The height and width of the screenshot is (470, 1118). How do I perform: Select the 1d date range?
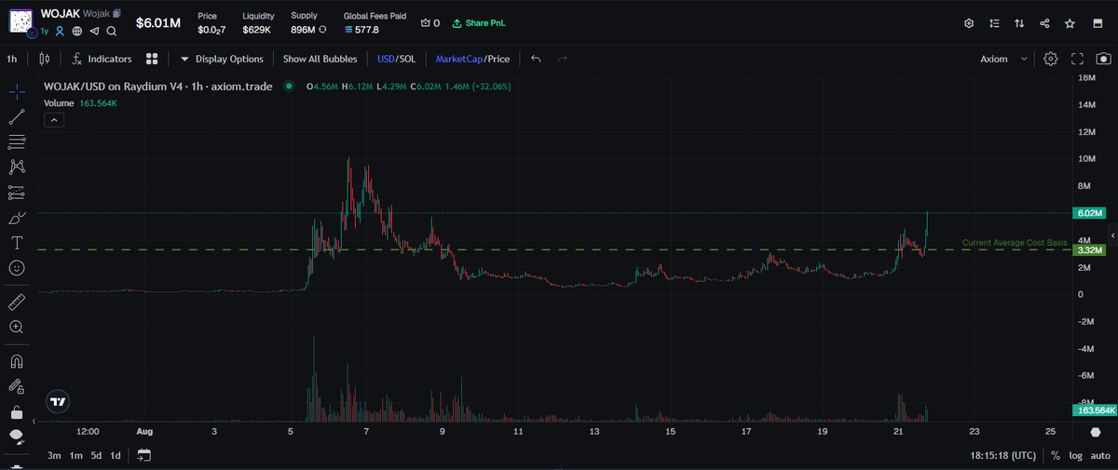(x=116, y=455)
